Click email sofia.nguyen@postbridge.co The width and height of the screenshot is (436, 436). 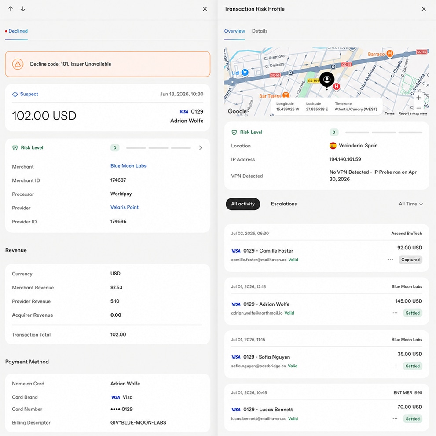(x=258, y=366)
